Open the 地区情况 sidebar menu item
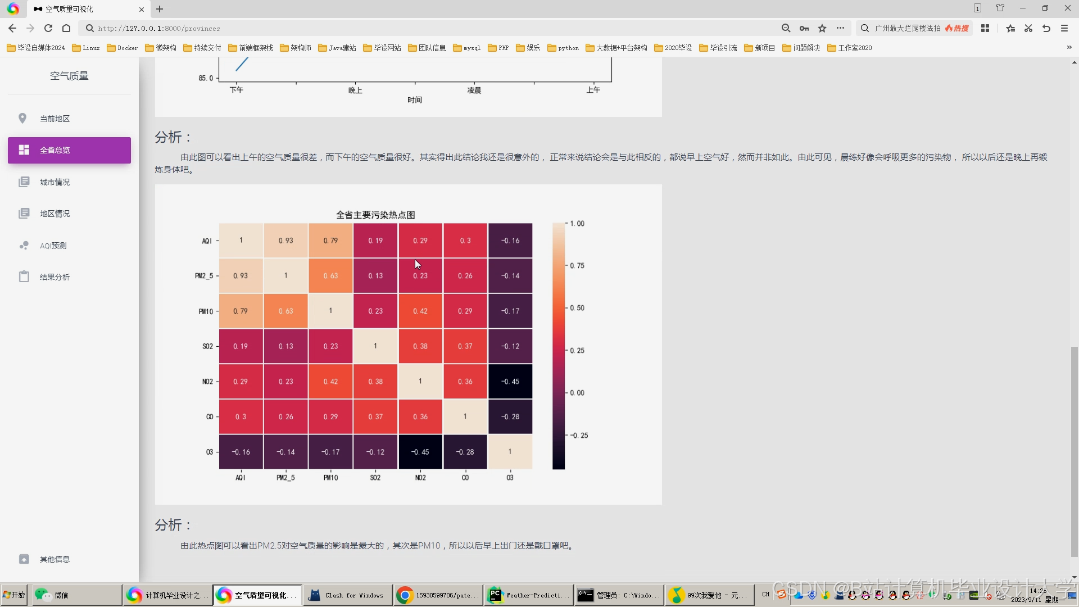This screenshot has width=1079, height=607. click(55, 214)
